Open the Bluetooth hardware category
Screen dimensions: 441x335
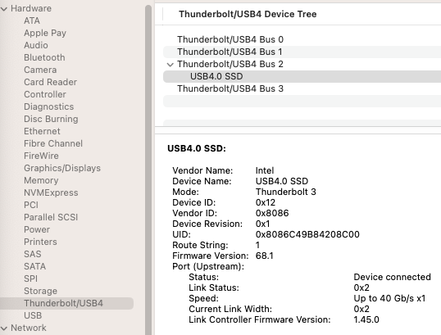pyautogui.click(x=44, y=57)
